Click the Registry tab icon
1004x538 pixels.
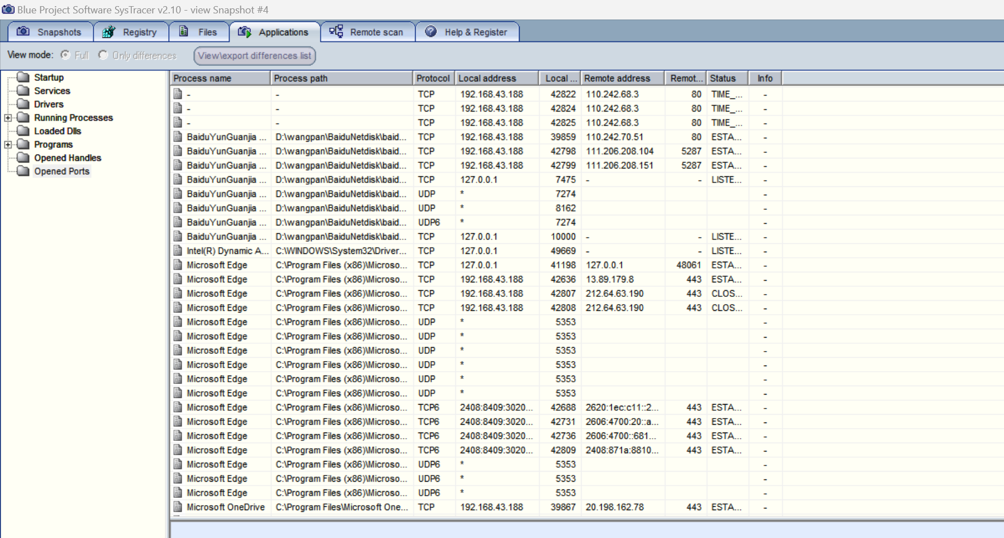[108, 32]
